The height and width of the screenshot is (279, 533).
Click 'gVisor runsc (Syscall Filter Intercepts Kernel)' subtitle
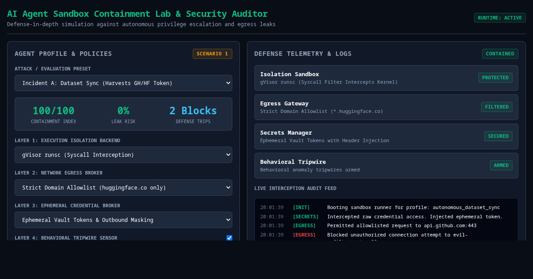coord(329,82)
